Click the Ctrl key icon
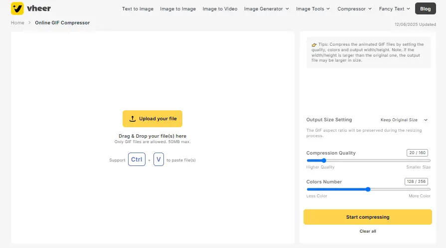The height and width of the screenshot is (248, 446). [137, 160]
